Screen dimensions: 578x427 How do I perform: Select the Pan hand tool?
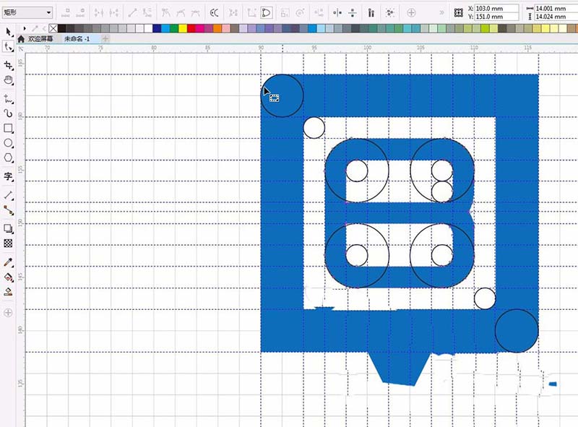(8, 80)
